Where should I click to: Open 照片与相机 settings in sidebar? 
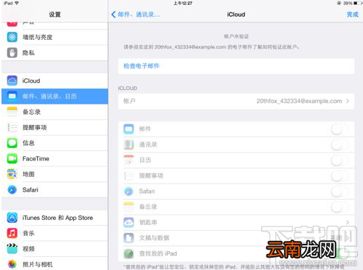pos(54,264)
